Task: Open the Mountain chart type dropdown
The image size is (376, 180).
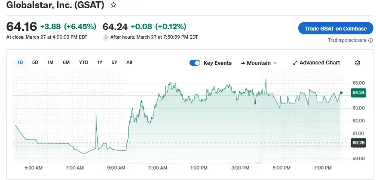Action: tap(259, 63)
